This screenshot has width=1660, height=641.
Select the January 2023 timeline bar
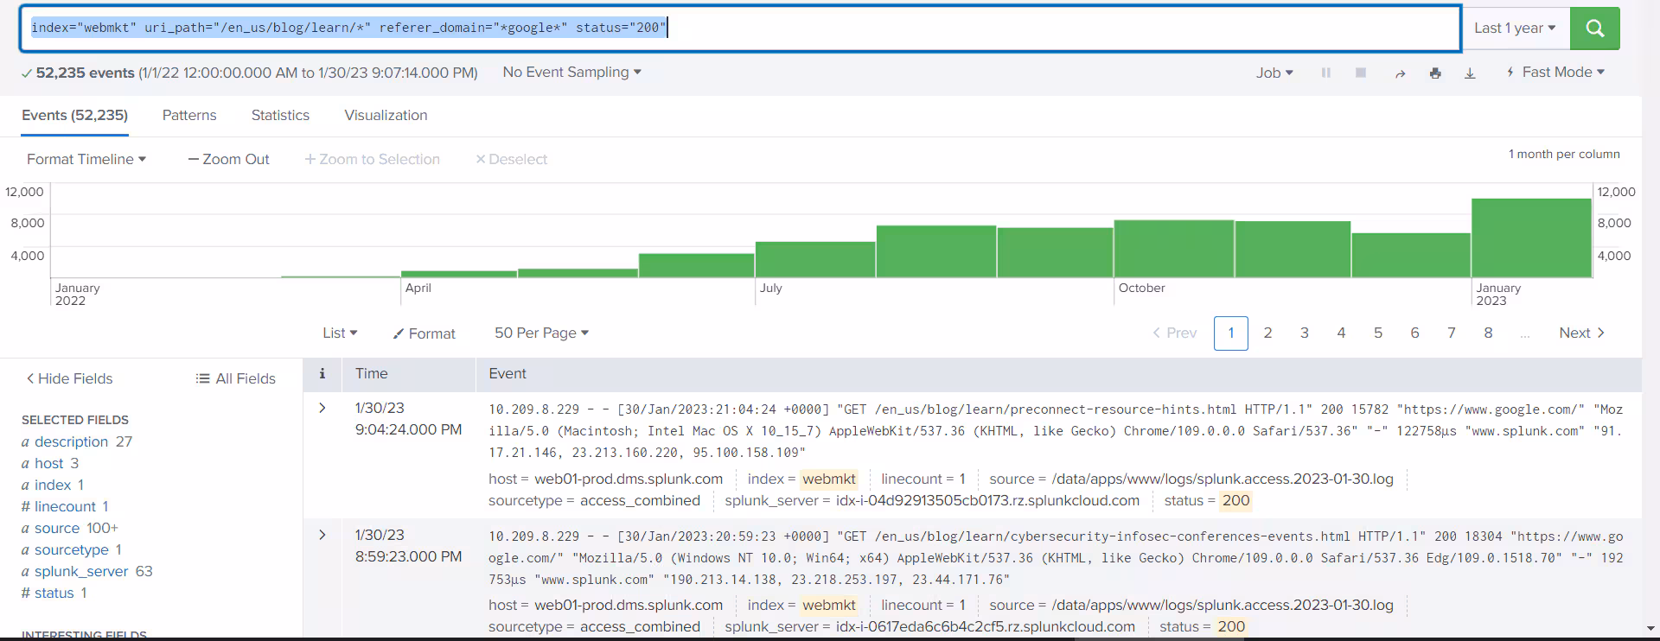click(1531, 238)
